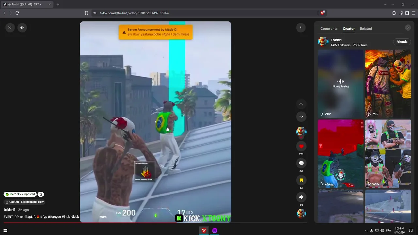Toggle the browser sidebar panel
The height and width of the screenshot is (235, 418).
407,13
